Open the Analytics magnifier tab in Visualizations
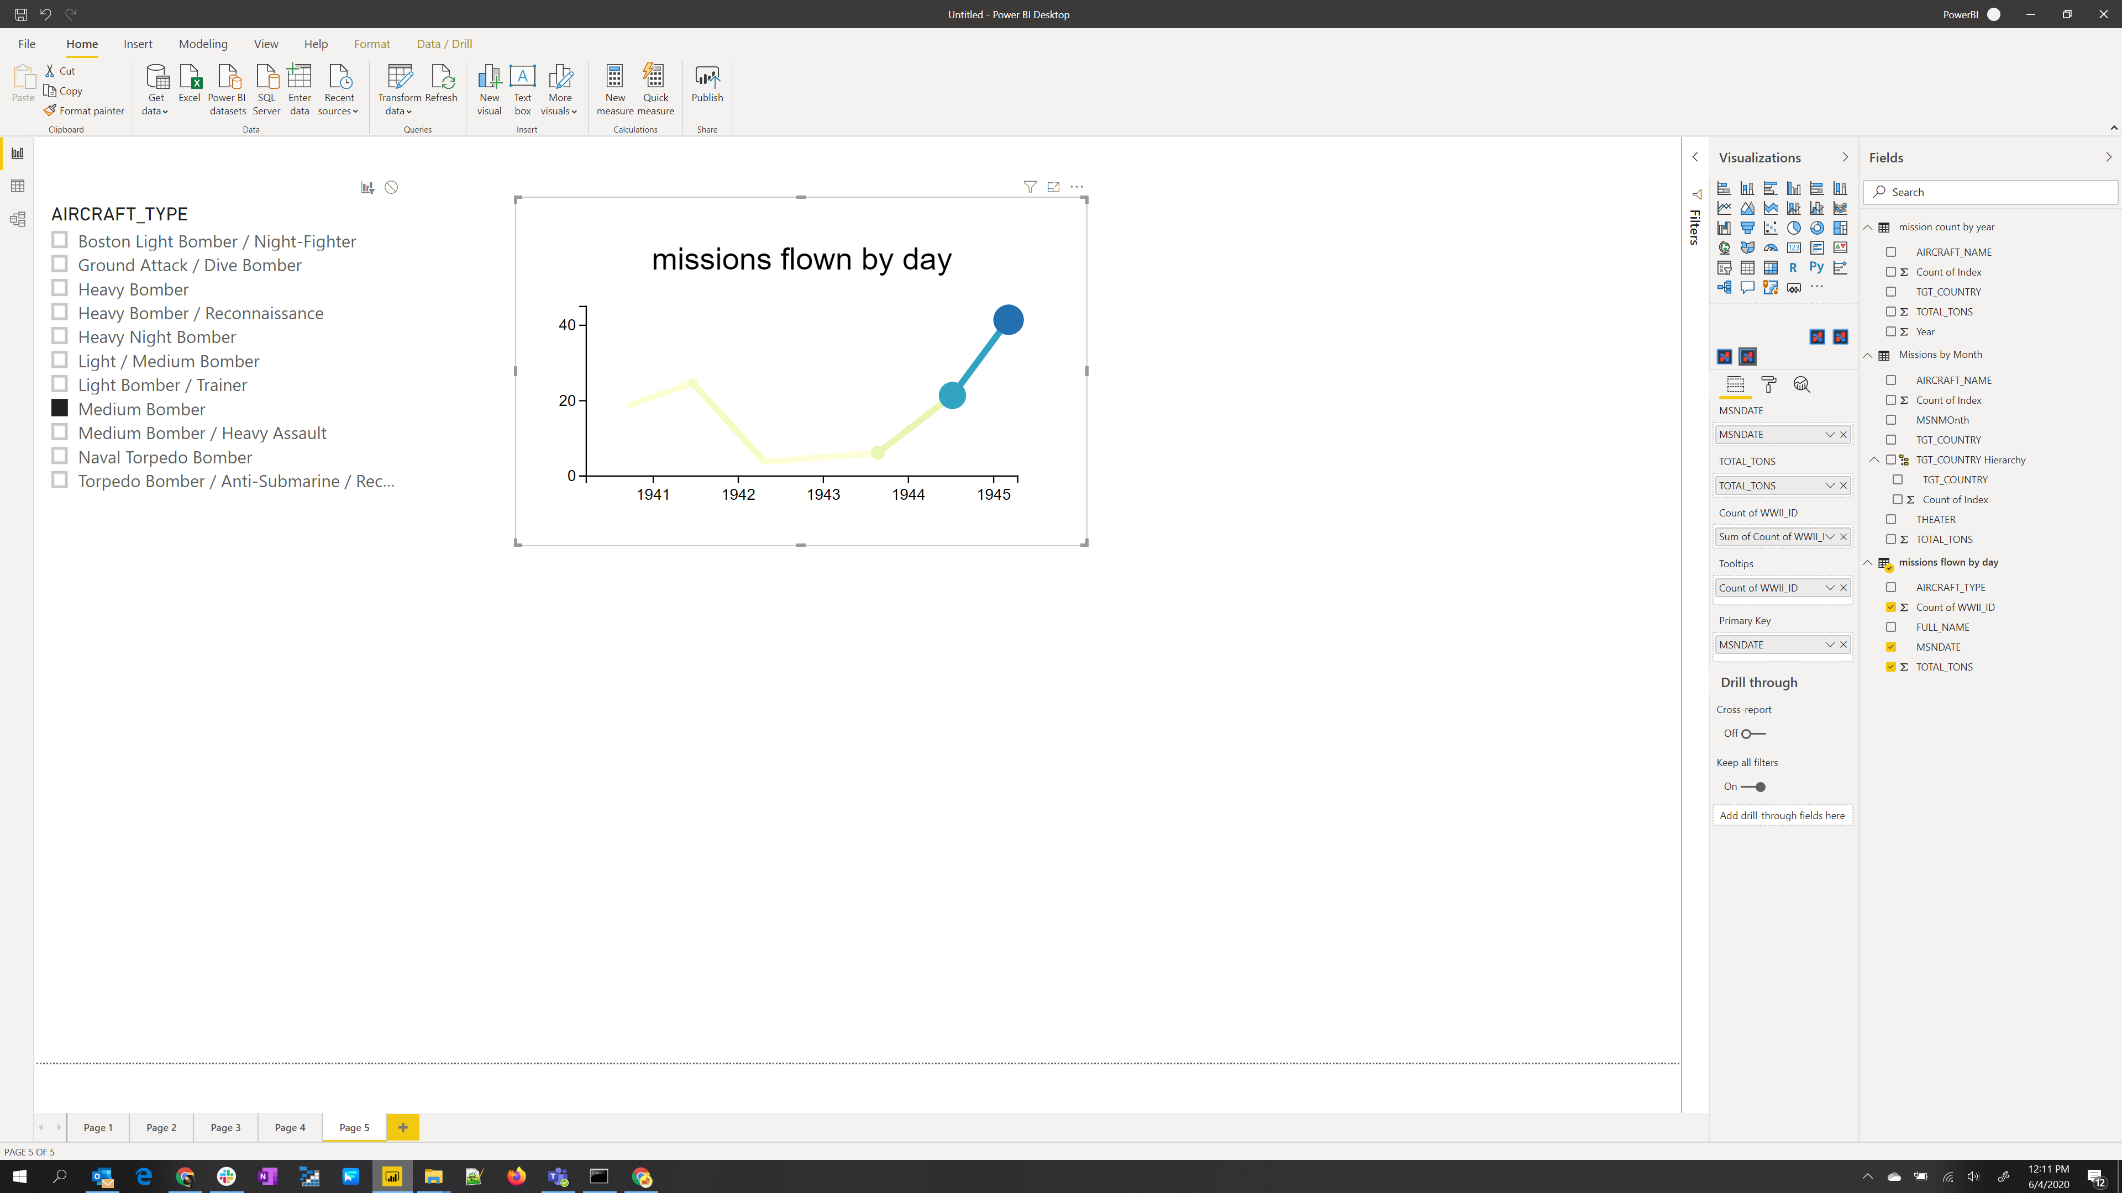The width and height of the screenshot is (2122, 1193). 1801,384
